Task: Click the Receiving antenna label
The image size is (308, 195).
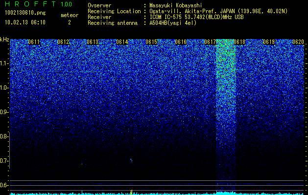Action: coord(113,23)
